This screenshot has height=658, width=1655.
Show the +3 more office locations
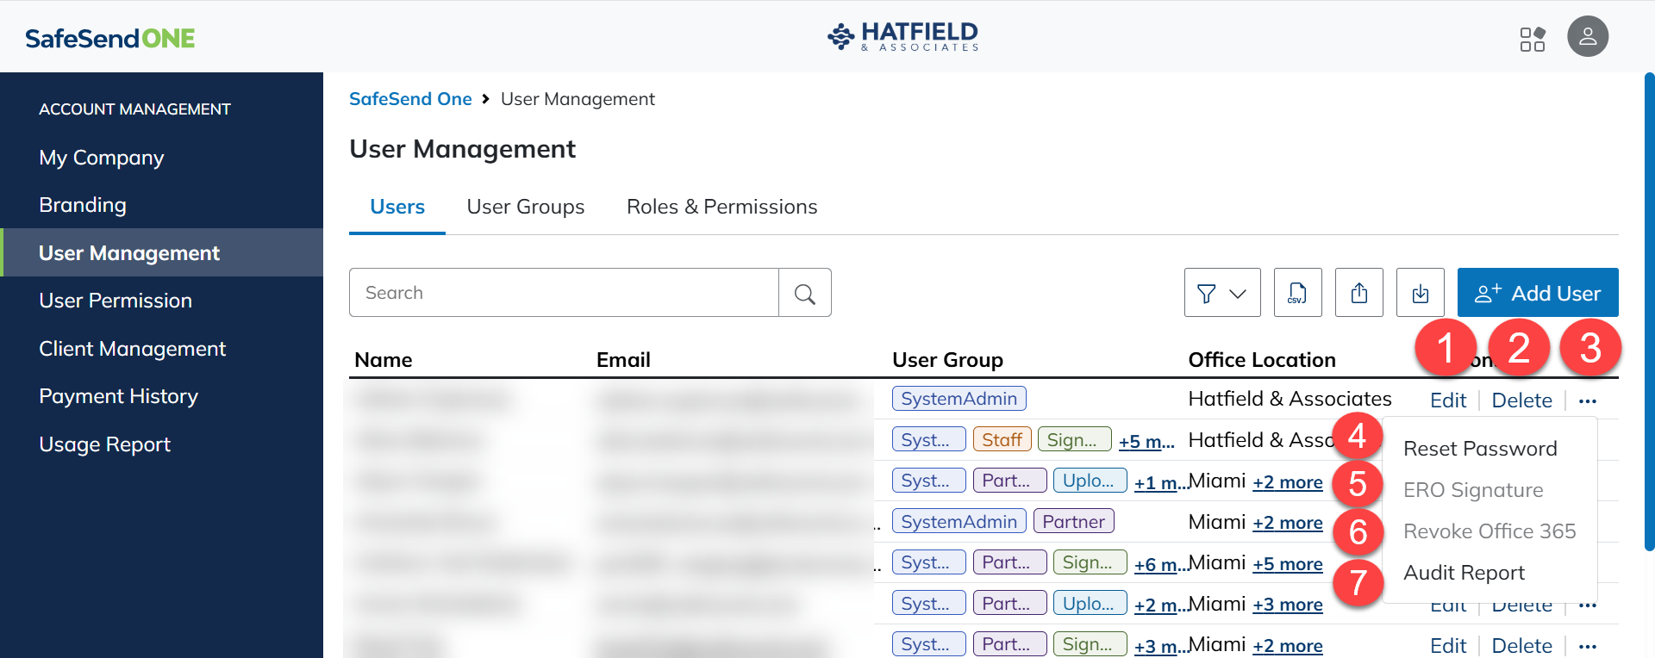(x=1288, y=605)
